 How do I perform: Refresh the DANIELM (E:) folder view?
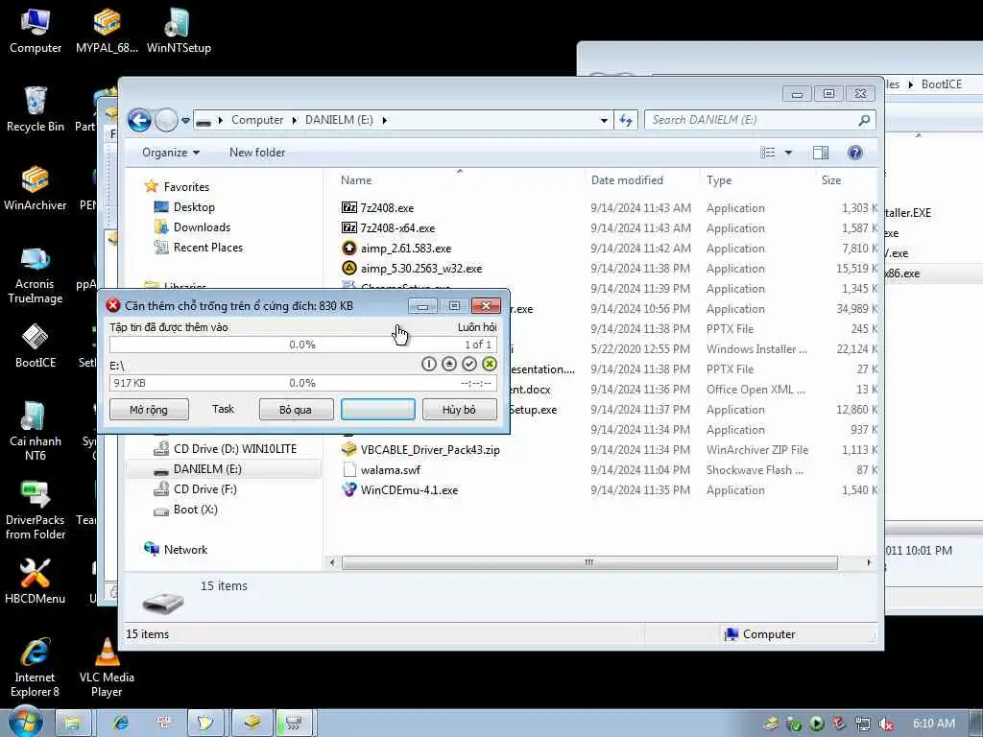tap(626, 120)
